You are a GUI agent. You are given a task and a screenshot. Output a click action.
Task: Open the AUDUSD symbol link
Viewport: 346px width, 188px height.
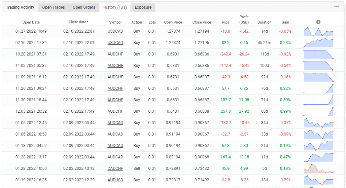[x=115, y=180]
